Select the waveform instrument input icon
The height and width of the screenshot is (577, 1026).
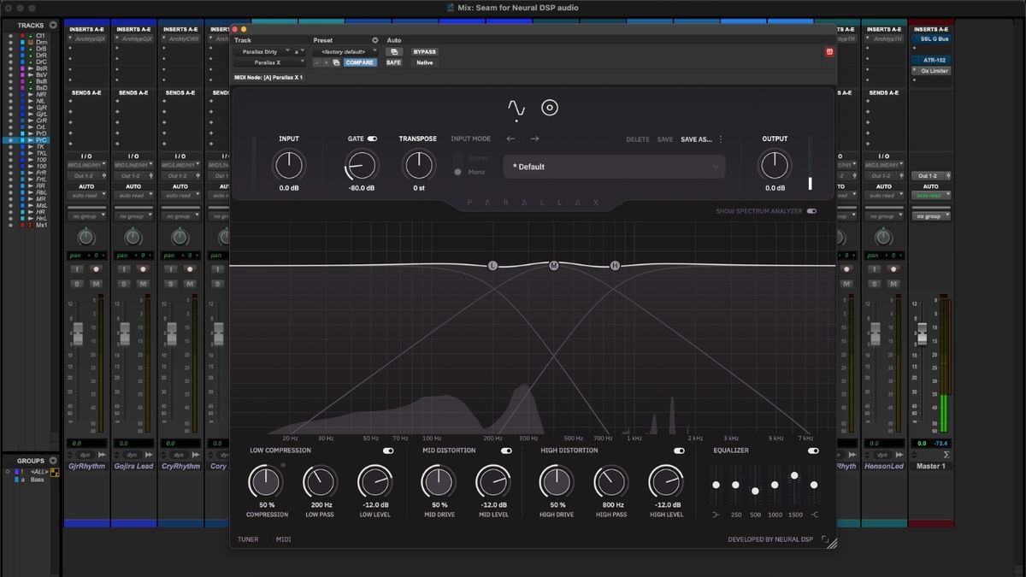click(x=516, y=108)
